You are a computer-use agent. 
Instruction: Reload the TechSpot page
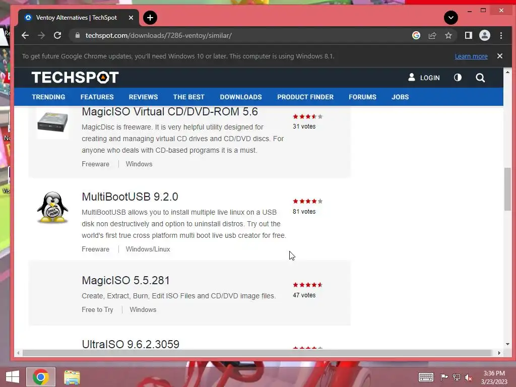tap(57, 36)
